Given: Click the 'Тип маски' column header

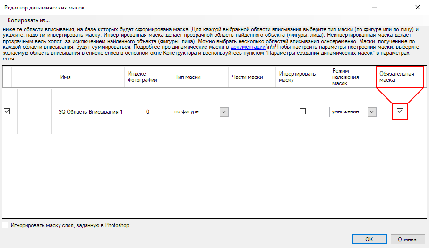Looking at the screenshot, I should 200,77.
